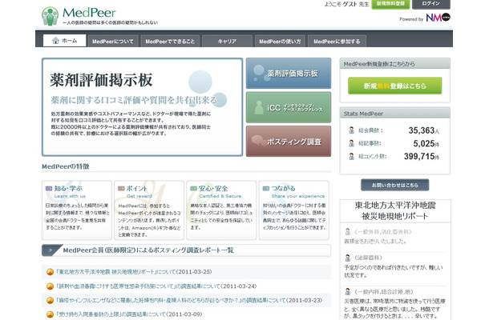Viewport: 489px width, 320px height.
Task: Click the icon next to 知る・学ぶ
Action: click(x=49, y=188)
